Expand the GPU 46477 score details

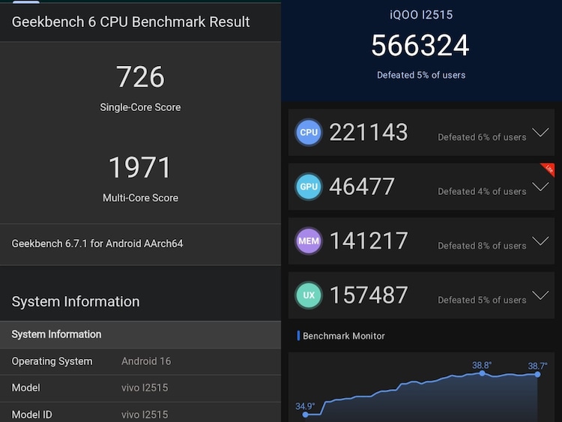(540, 187)
